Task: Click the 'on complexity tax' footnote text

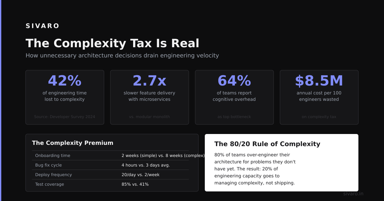Action: point(319,117)
